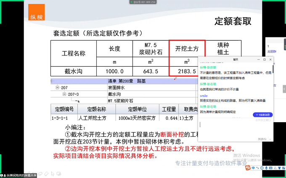Click the microphone icon in the tray
Image resolution: width=286 pixels, height=178 pixels.
pos(267,168)
